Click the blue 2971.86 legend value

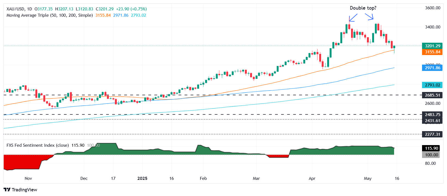tap(121, 15)
